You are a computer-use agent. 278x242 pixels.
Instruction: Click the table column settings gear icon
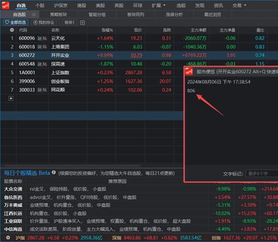coord(12,30)
